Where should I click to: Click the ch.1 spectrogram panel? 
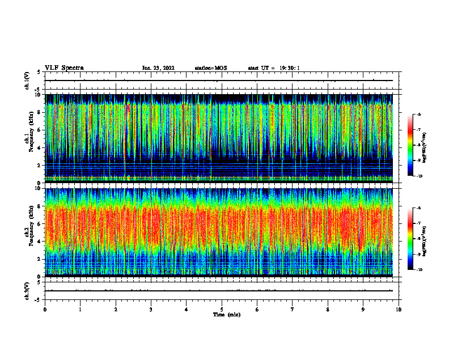click(x=219, y=138)
